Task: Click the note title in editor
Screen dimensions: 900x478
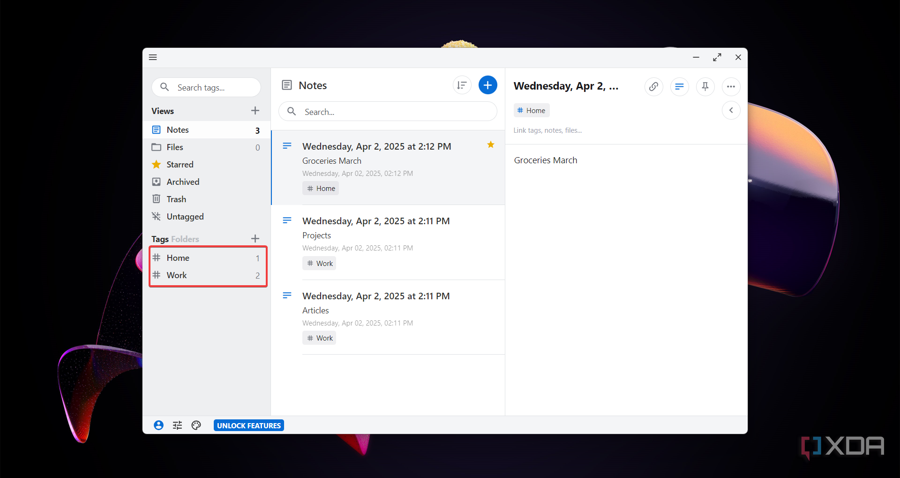Action: [566, 86]
